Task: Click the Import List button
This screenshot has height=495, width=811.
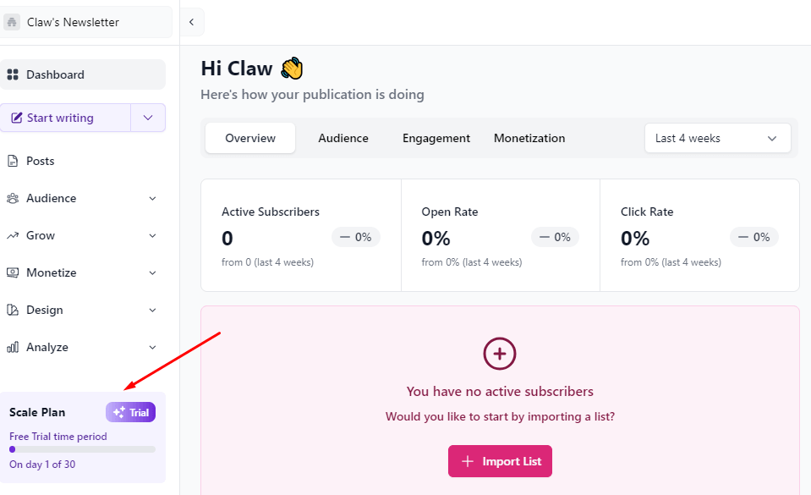Action: [500, 461]
